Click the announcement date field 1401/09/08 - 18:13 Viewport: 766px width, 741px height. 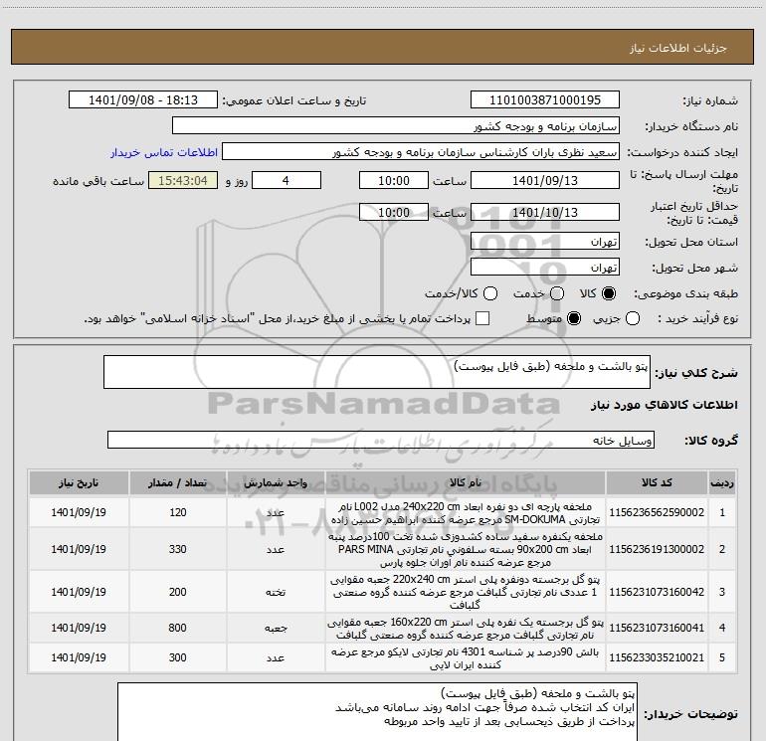[143, 100]
